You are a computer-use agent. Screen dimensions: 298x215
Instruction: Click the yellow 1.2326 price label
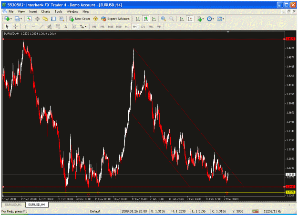tap(290, 192)
